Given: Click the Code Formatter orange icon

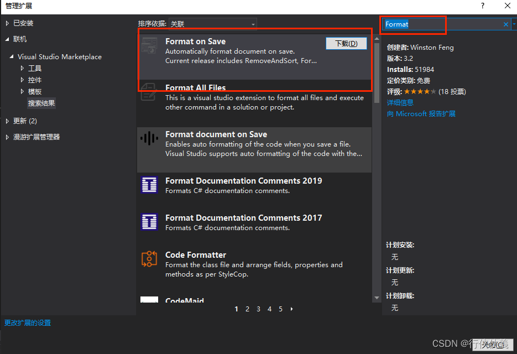Looking at the screenshot, I should point(149,259).
